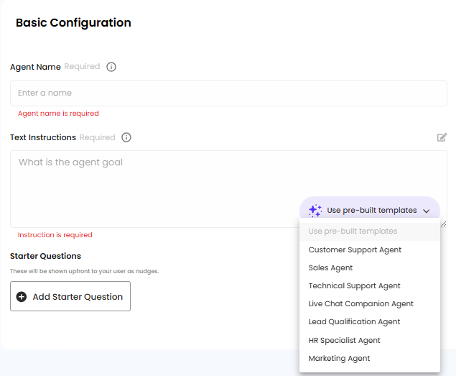Select Live Chat Companion Agent option

360,303
